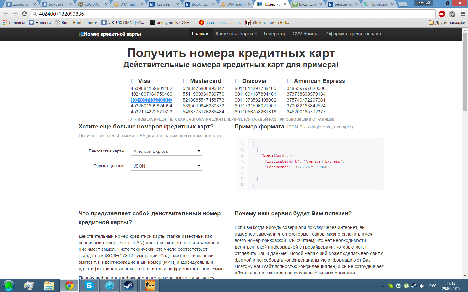Open the Новости bookmark

[40, 23]
